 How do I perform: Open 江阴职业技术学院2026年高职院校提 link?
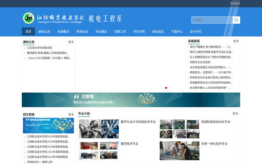[48, 136]
